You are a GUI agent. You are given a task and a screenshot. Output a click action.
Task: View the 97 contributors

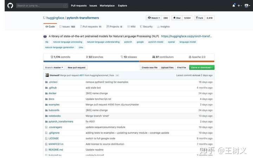click(x=163, y=57)
